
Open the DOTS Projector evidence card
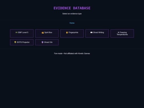pyautogui.click(x=22, y=42)
